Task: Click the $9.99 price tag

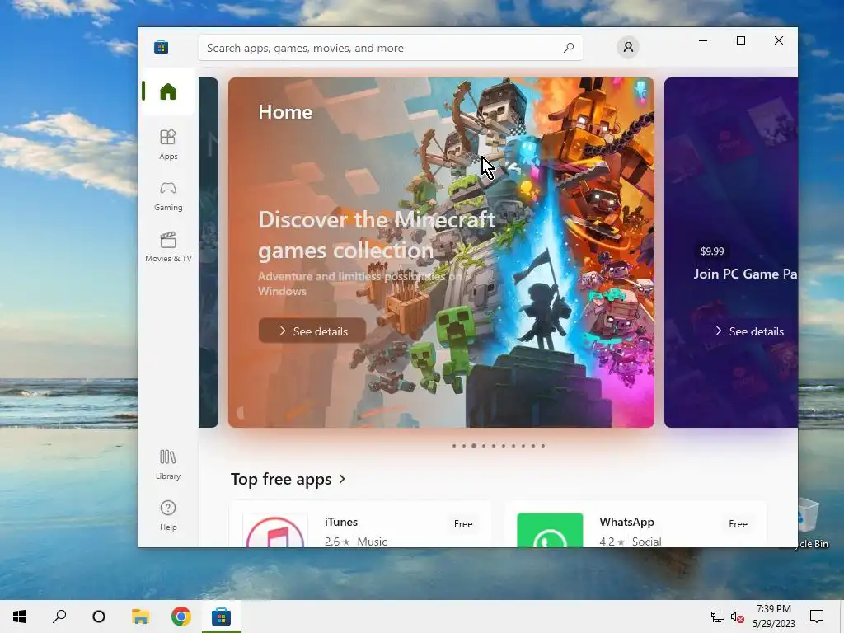Action: (x=712, y=251)
